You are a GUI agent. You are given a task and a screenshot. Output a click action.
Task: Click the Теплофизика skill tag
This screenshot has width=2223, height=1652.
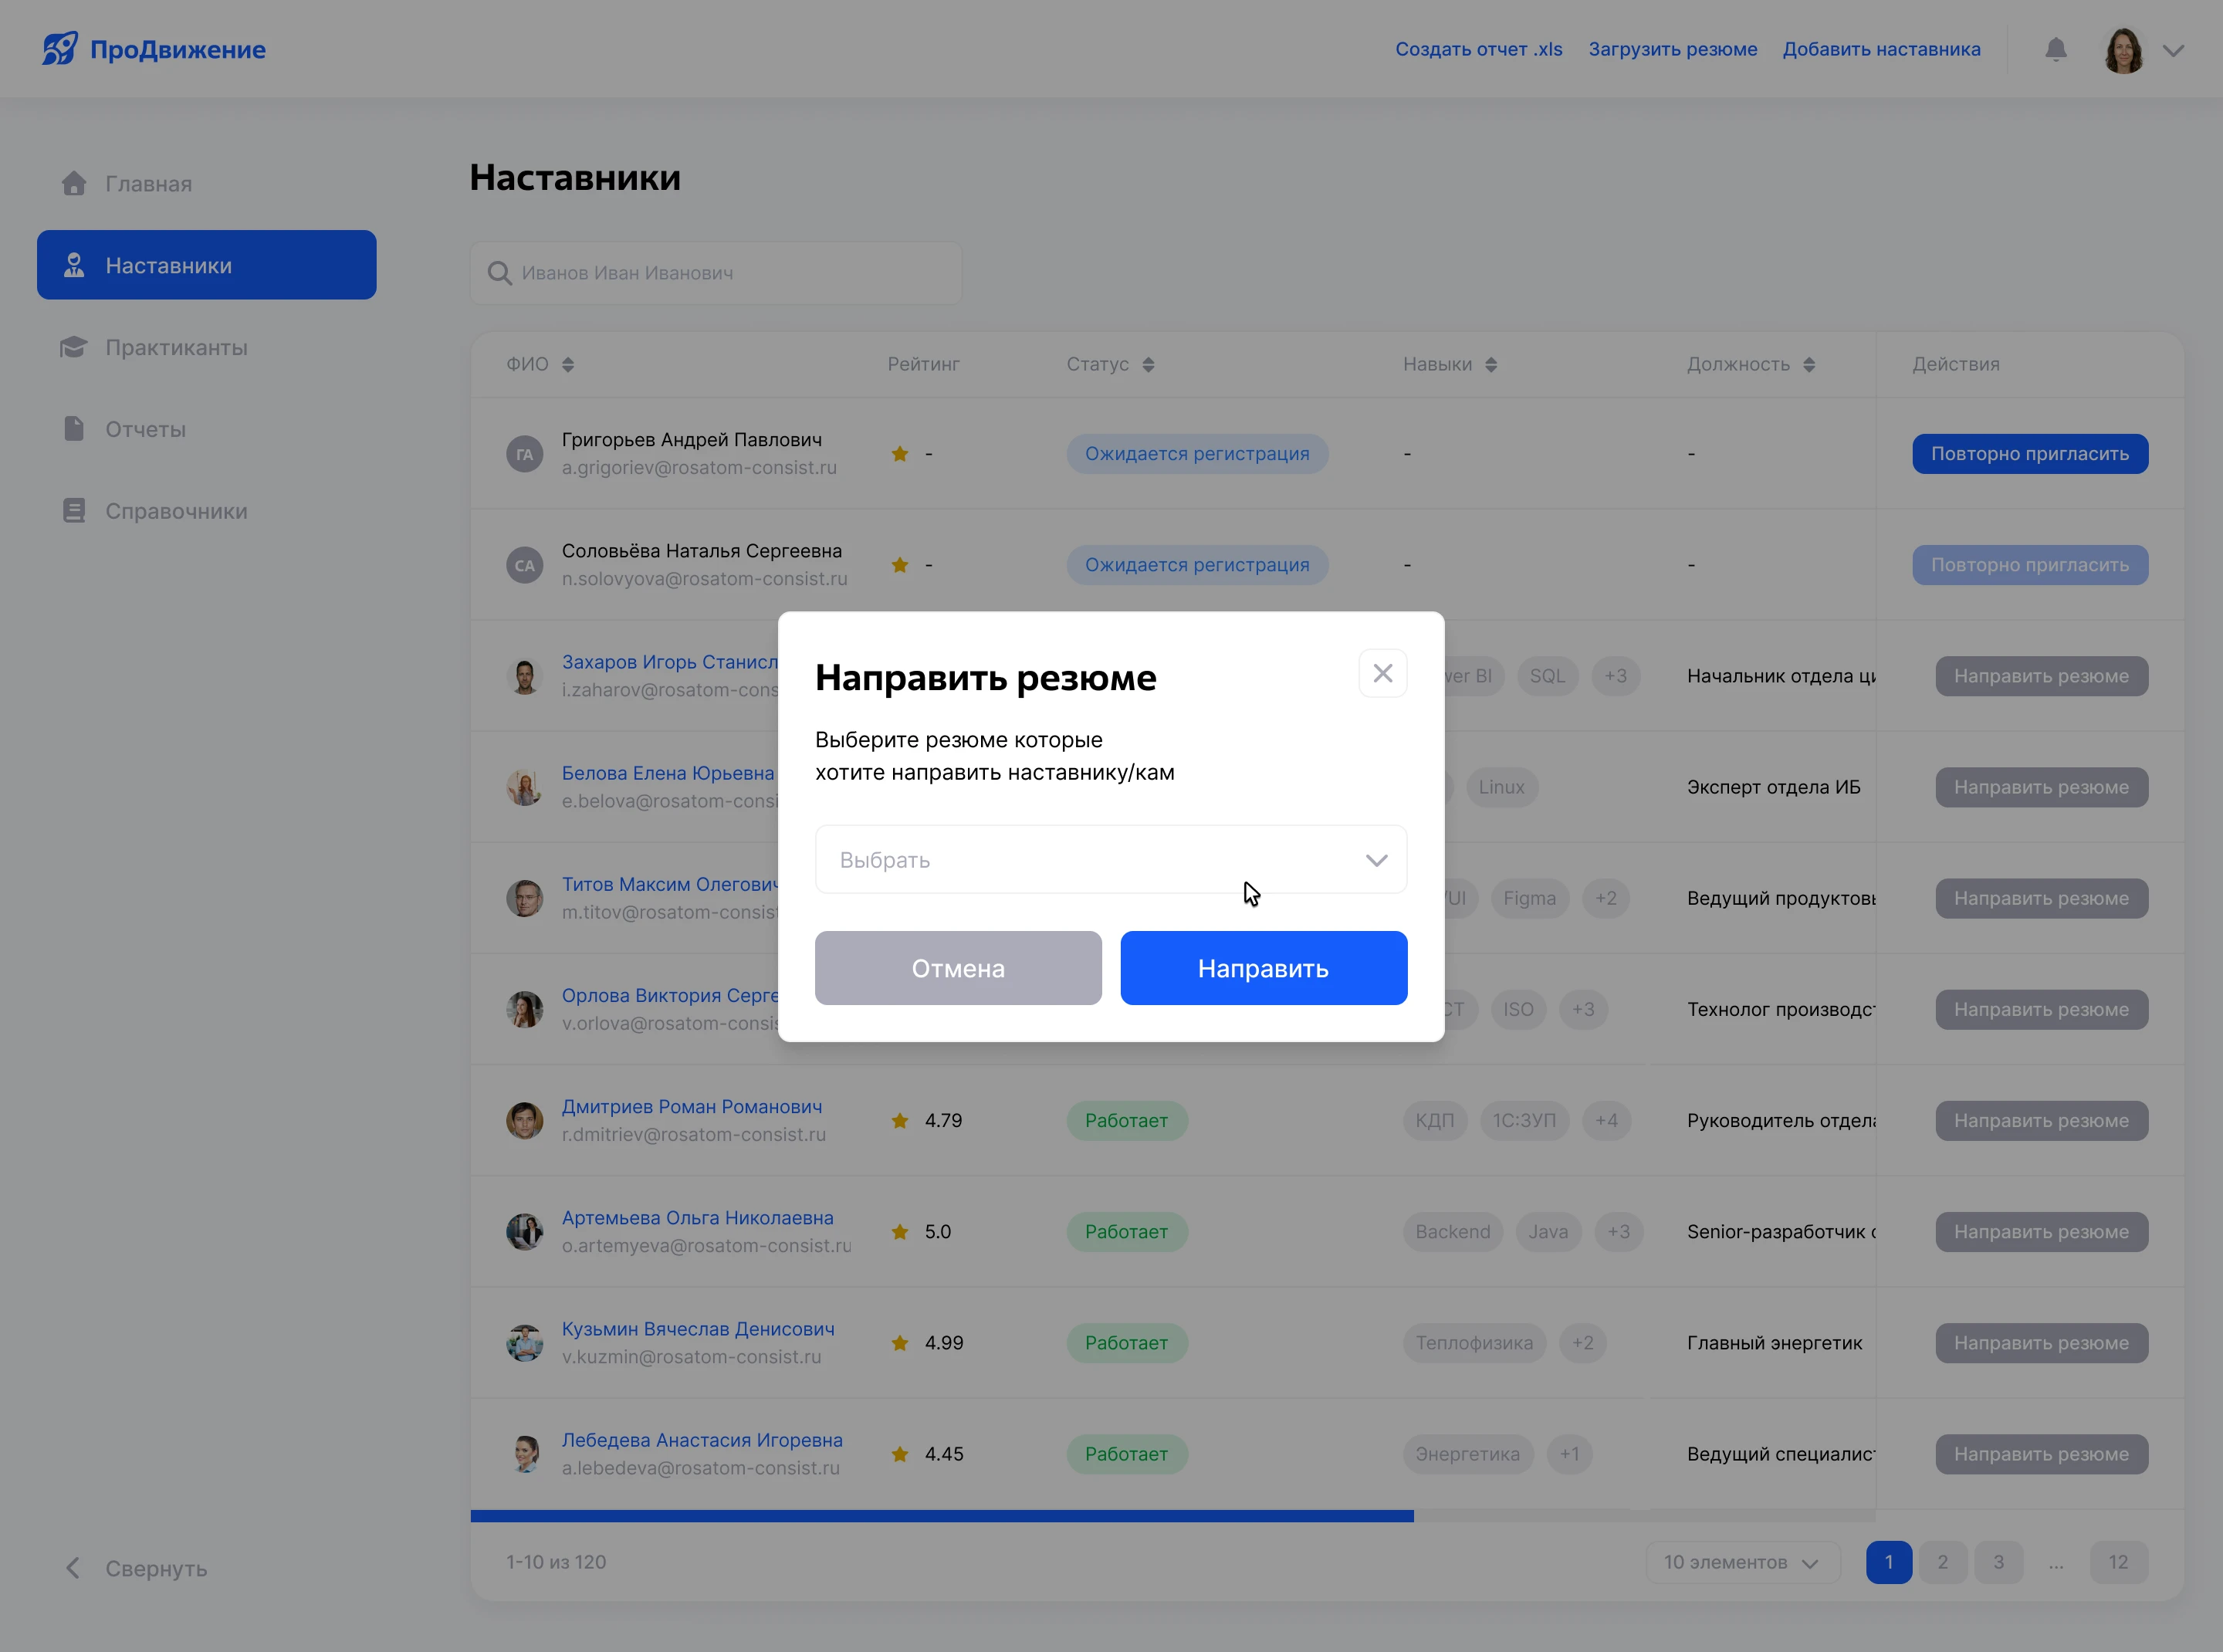(1474, 1342)
